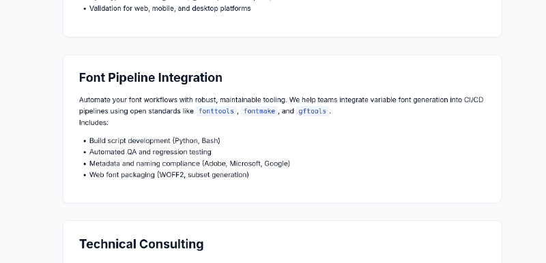This screenshot has height=263, width=546.
Task: Click the Font Pipeline Integration heading
Action: (150, 78)
